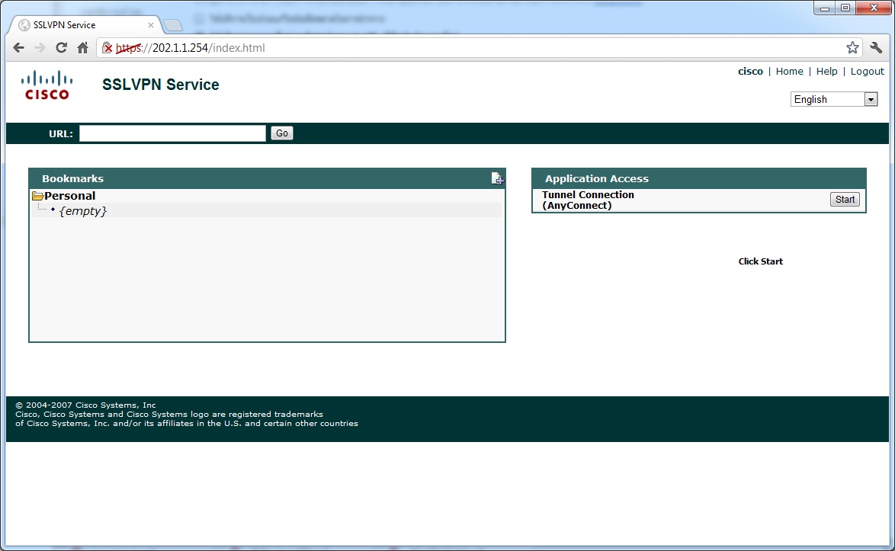The image size is (895, 551).
Task: Reload the page with the refresh icon
Action: click(61, 48)
